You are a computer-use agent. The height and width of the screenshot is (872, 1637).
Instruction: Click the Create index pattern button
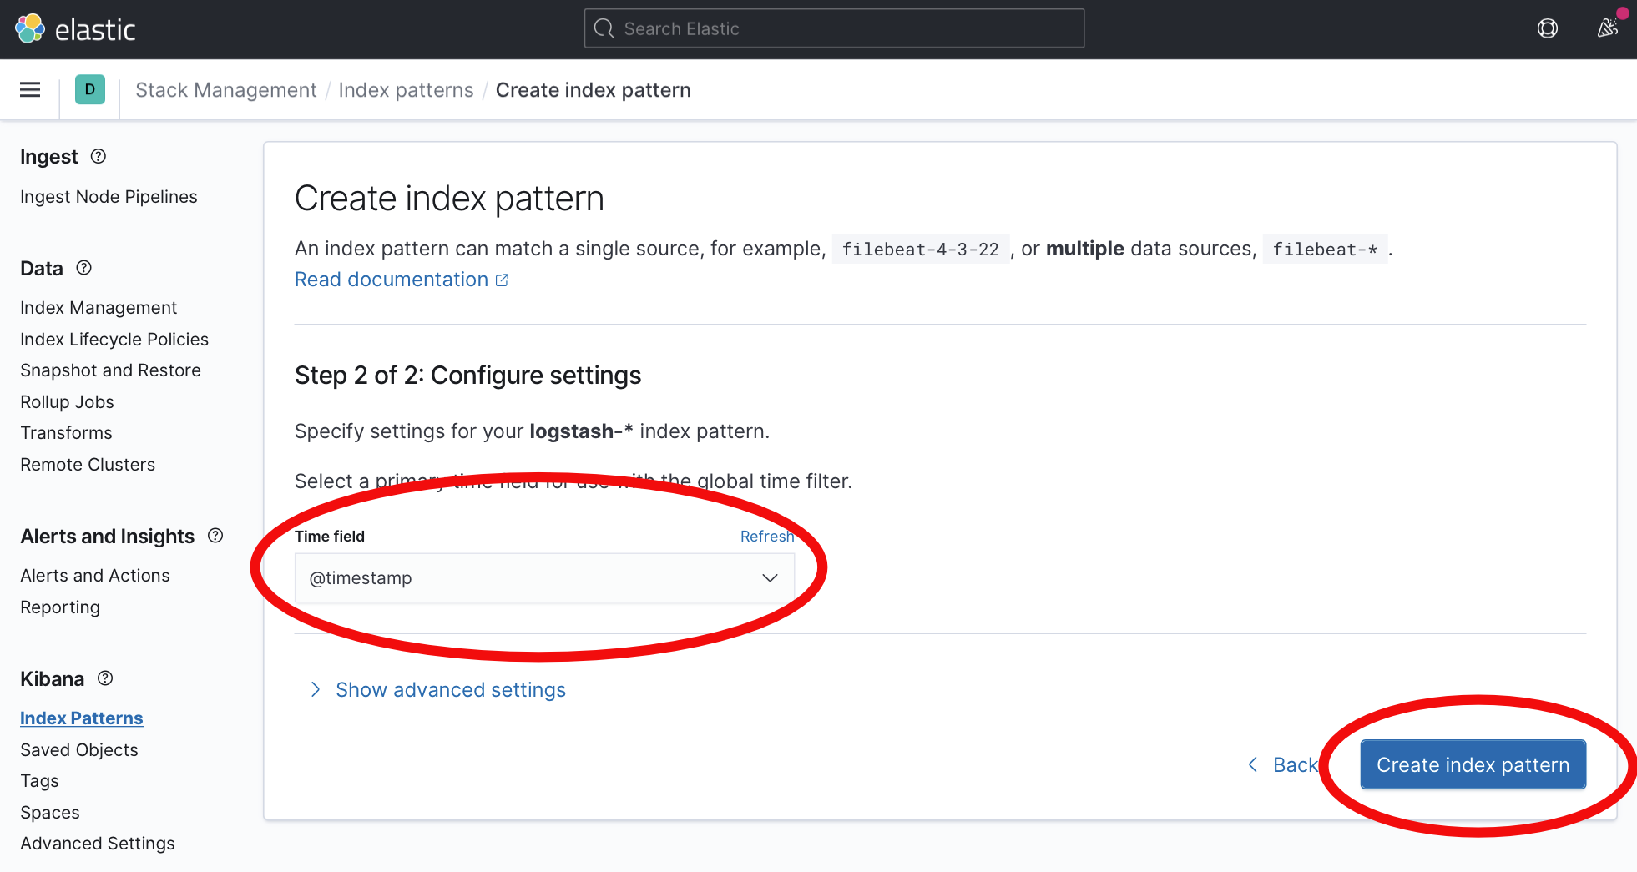coord(1472,764)
